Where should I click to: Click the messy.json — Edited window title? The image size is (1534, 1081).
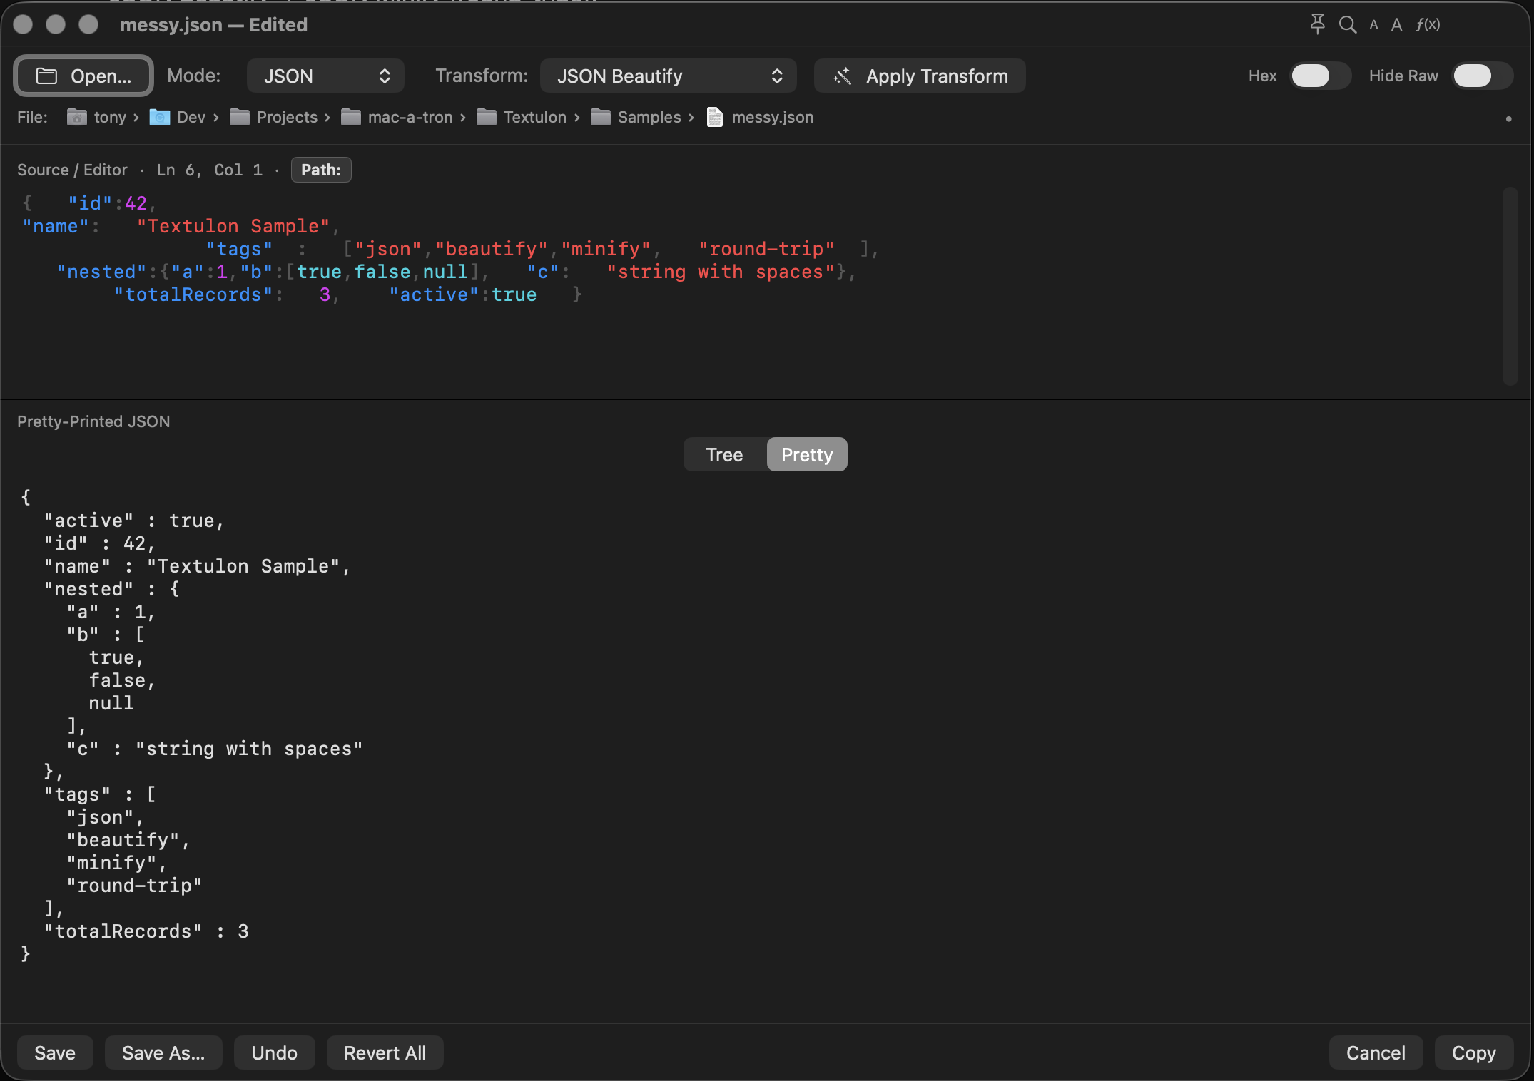click(213, 25)
